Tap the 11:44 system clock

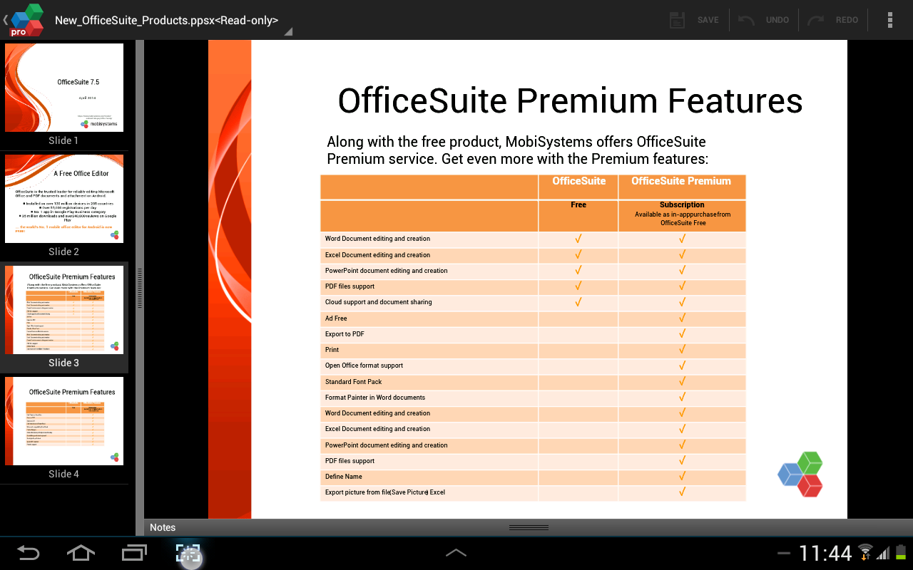(x=825, y=553)
